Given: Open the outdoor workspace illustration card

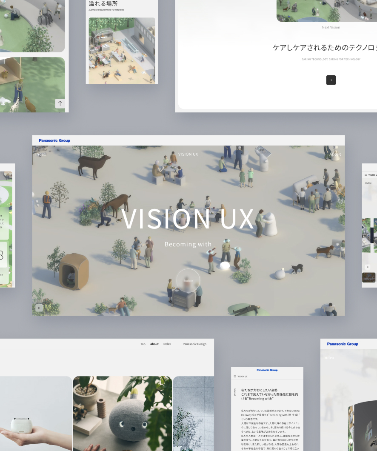Looking at the screenshot, I should 122,51.
